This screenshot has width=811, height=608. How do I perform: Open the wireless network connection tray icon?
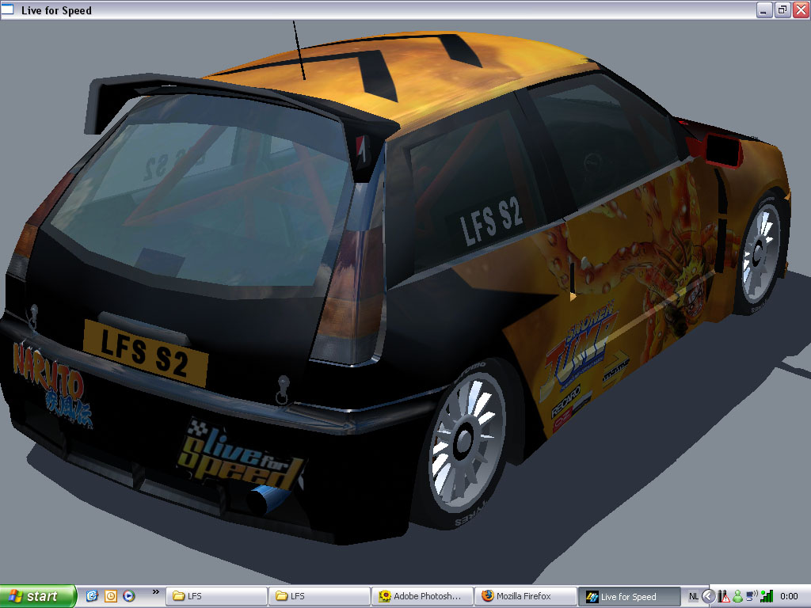tap(752, 597)
